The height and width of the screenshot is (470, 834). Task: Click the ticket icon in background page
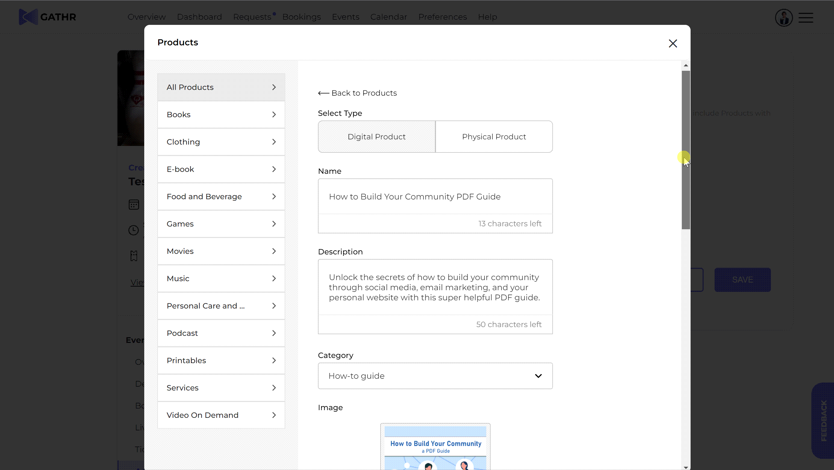[134, 255]
